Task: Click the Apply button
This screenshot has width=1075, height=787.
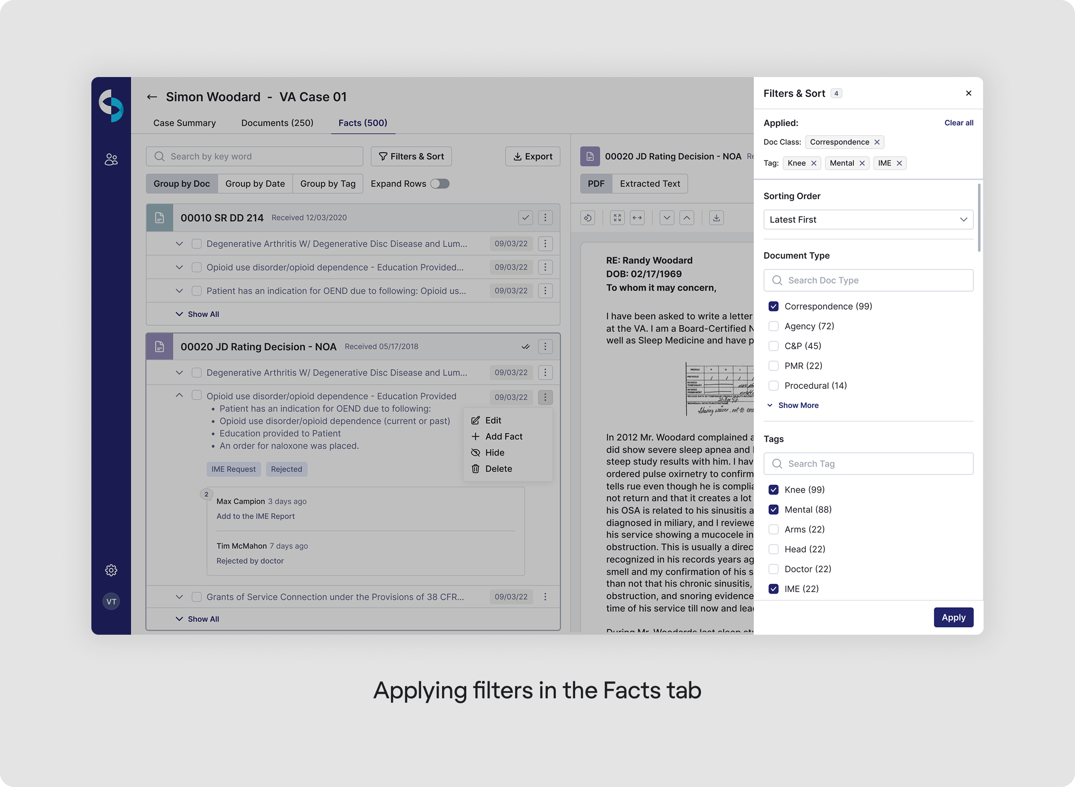Action: (953, 617)
